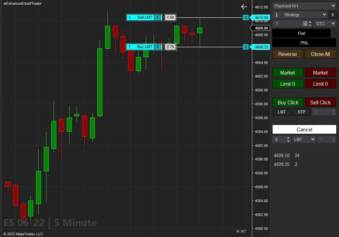Image resolution: width=339 pixels, height=237 pixels.
Task: Open the GTC time-in-force dropdown
Action: 325,23
